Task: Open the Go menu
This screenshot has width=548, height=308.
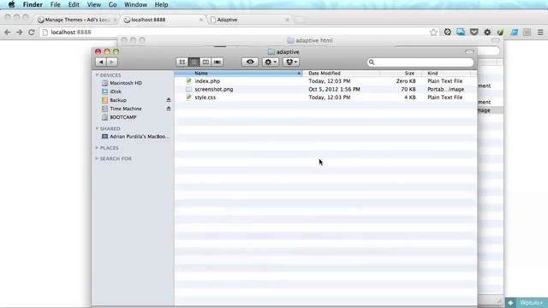Action: pyautogui.click(x=112, y=4)
